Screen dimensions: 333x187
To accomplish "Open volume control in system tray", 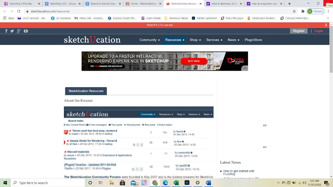I will pos(305,183).
